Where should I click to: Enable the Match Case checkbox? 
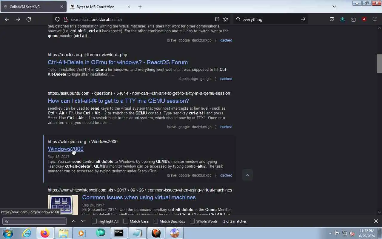[126, 221]
